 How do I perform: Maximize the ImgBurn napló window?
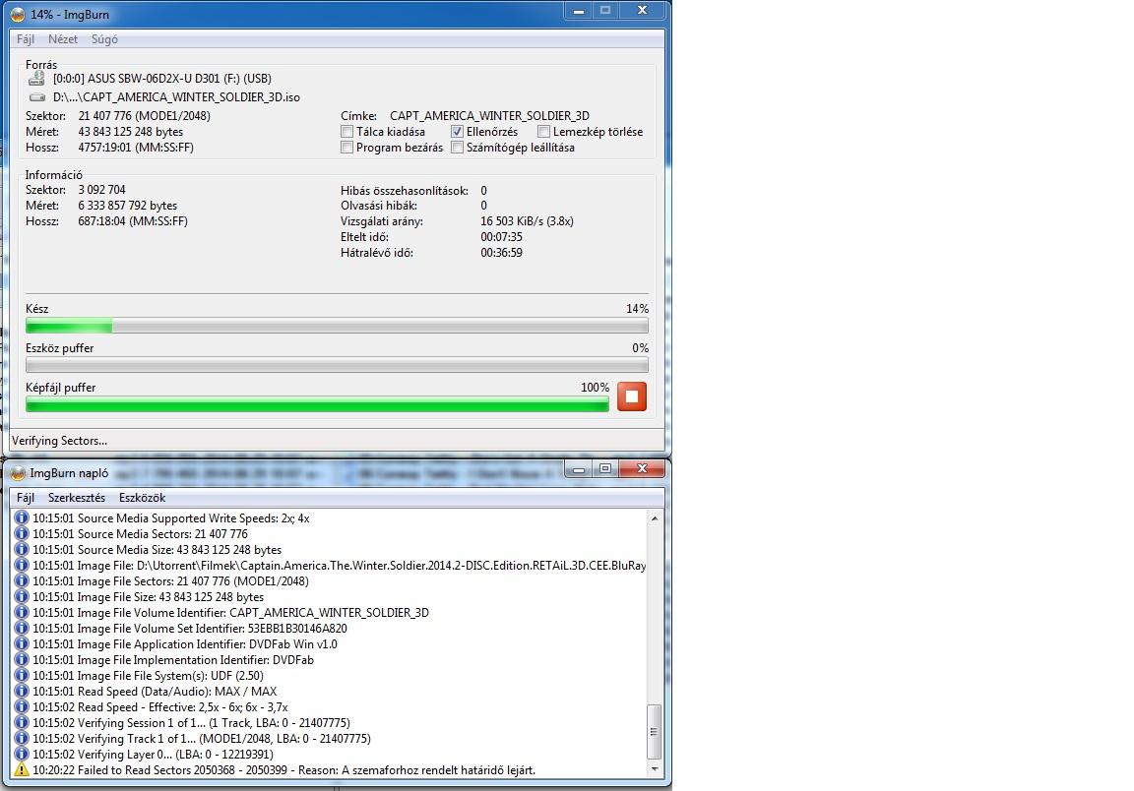click(605, 469)
